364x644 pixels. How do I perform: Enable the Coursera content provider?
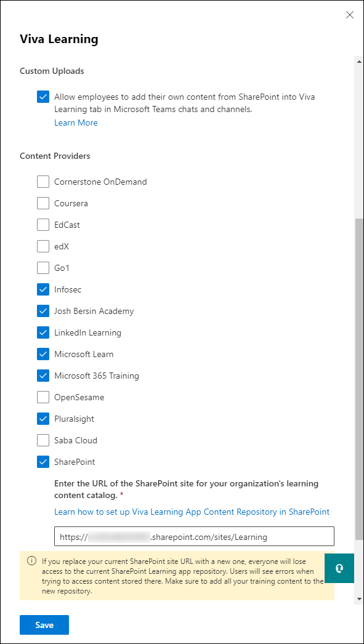pyautogui.click(x=42, y=203)
